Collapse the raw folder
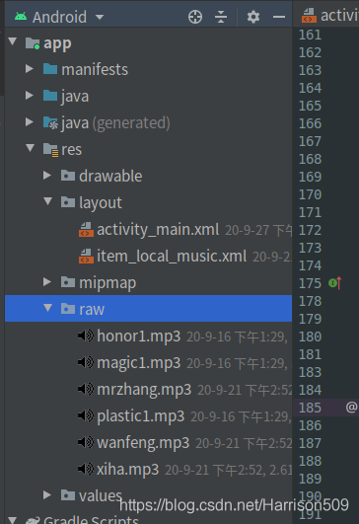 [48, 308]
